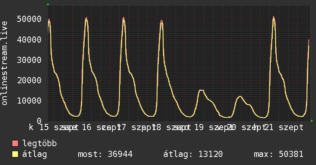The height and width of the screenshot is (165, 316).
Task: Click the onlinestream.live vertical axis title
Action: (x=4, y=63)
